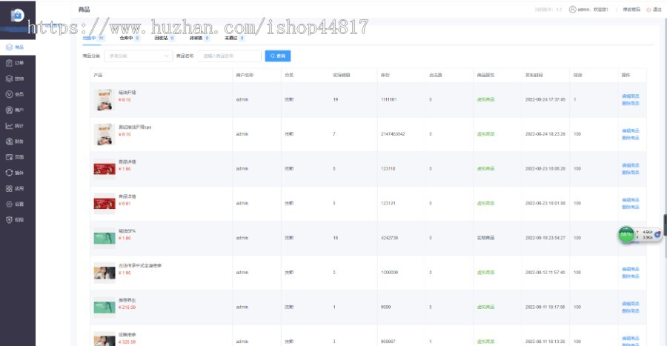This screenshot has height=346, width=667.
Task: Click 删除商品 for the 123121 stock row
Action: [631, 207]
